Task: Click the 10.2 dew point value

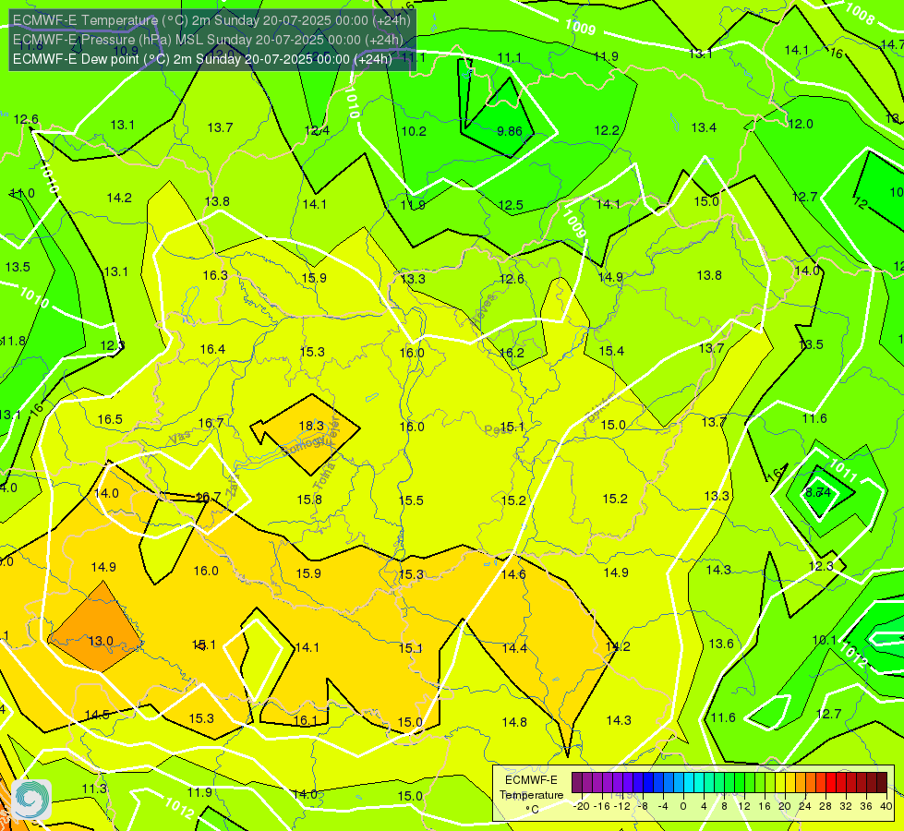Action: pos(414,131)
